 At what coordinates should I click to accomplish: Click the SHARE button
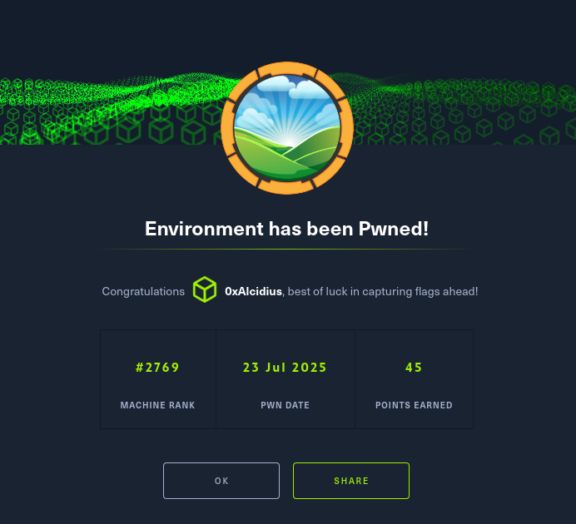[351, 481]
